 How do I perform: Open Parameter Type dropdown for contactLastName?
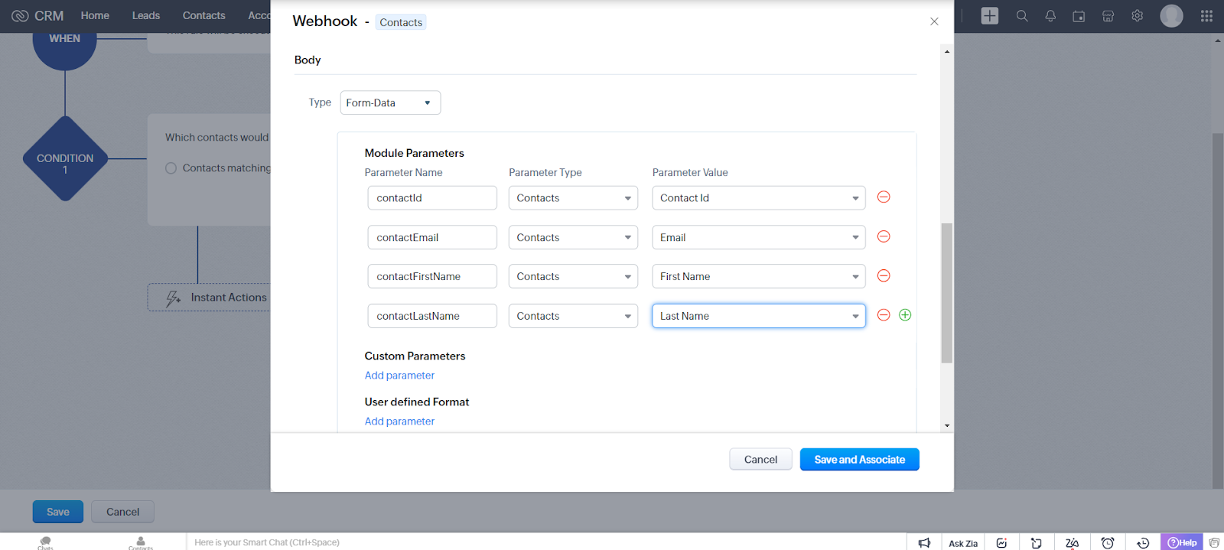(x=573, y=316)
